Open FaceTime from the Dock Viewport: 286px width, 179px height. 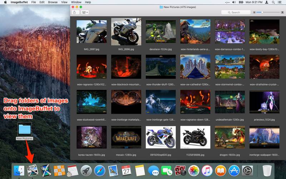click(167, 171)
